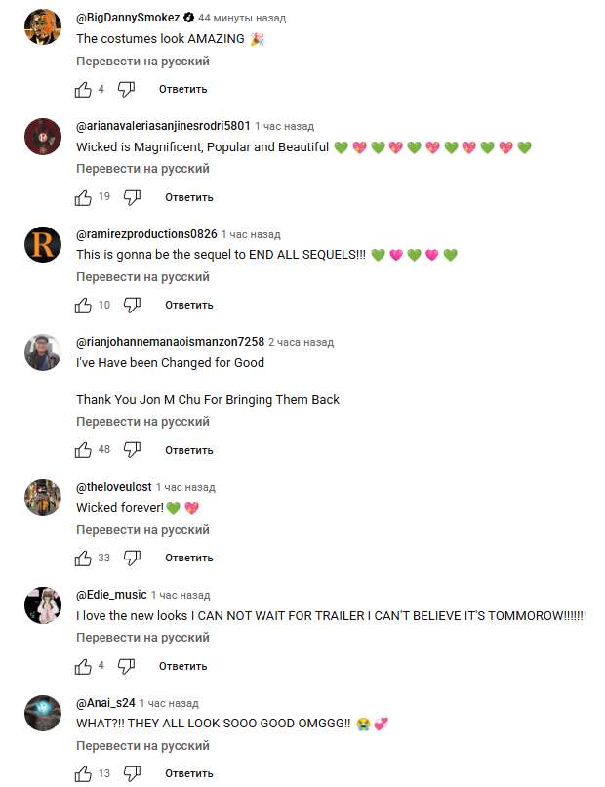Viewport: 605px width, 787px height.
Task: Like the comment with 48 likes
Action: 83,450
